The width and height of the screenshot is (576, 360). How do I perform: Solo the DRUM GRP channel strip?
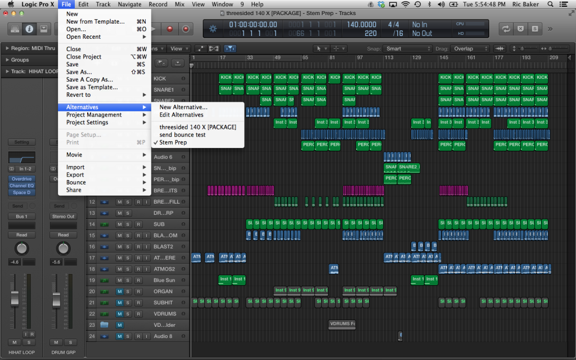click(x=70, y=343)
